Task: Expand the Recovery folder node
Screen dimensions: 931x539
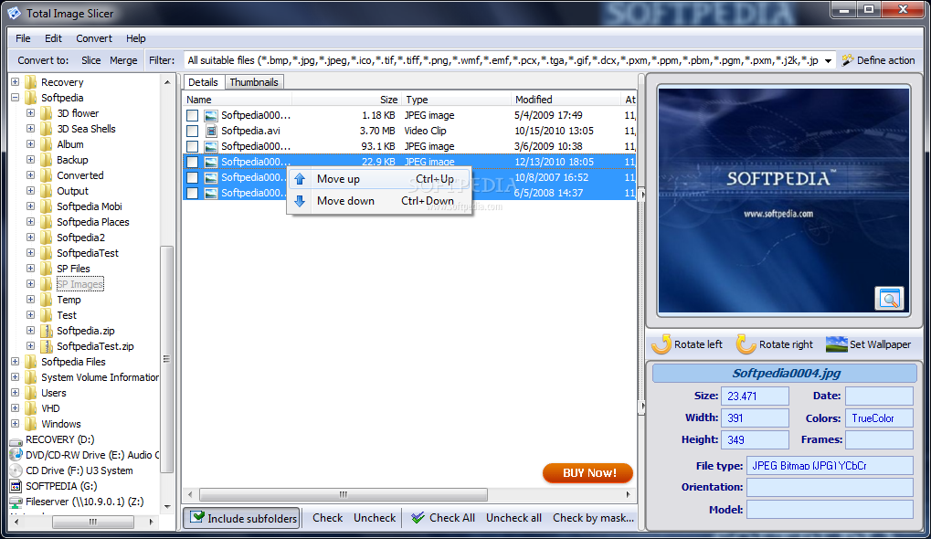Action: [x=15, y=82]
